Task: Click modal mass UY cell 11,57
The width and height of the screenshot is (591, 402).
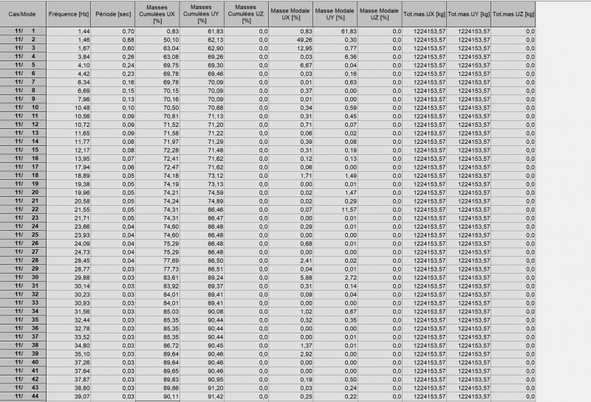Action: click(x=335, y=209)
